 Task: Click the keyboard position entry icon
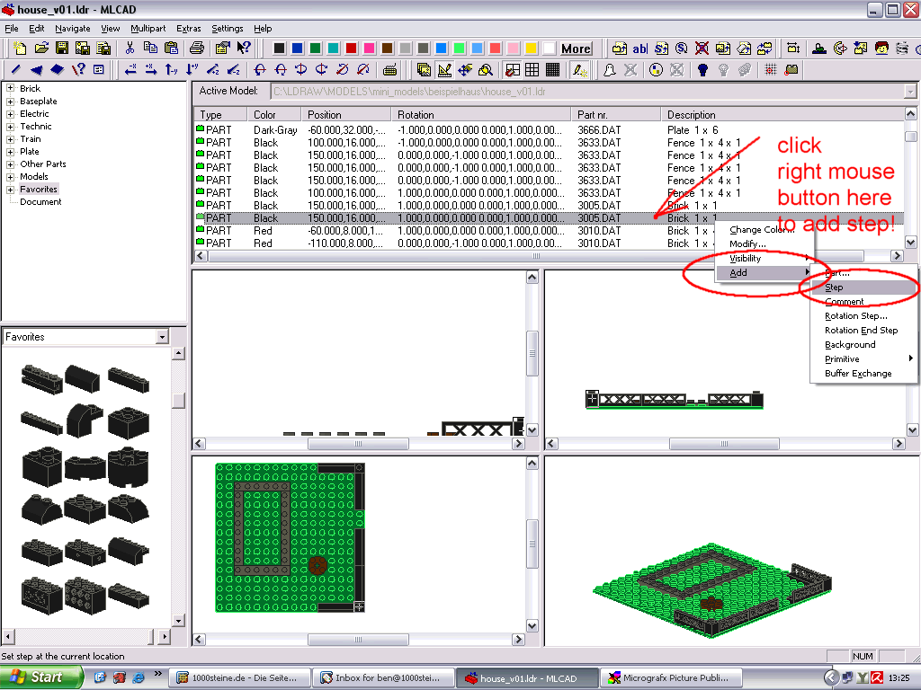pyautogui.click(x=389, y=70)
